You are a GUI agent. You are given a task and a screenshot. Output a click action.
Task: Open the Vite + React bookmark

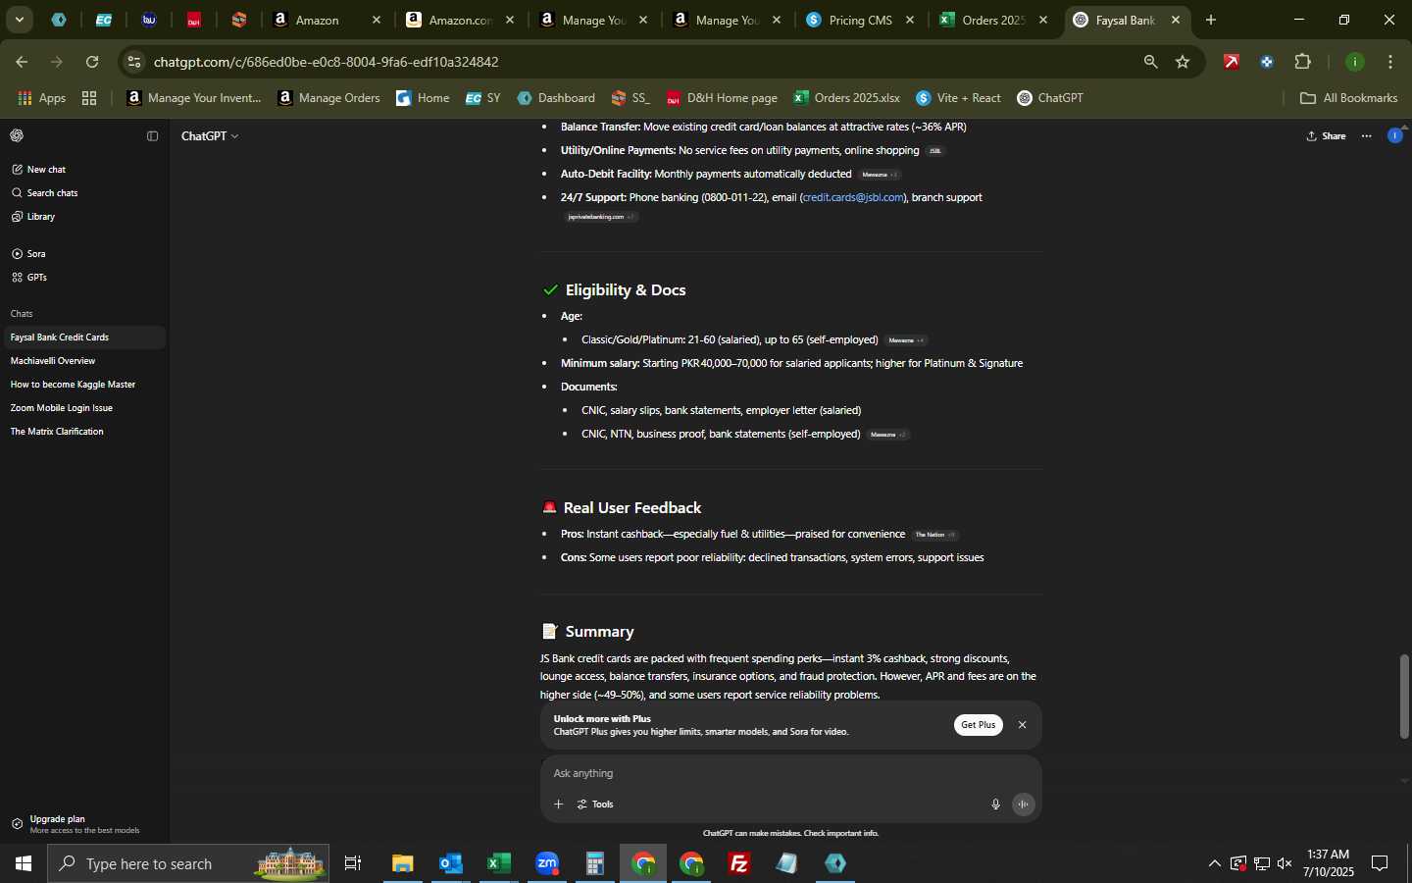pyautogui.click(x=958, y=98)
